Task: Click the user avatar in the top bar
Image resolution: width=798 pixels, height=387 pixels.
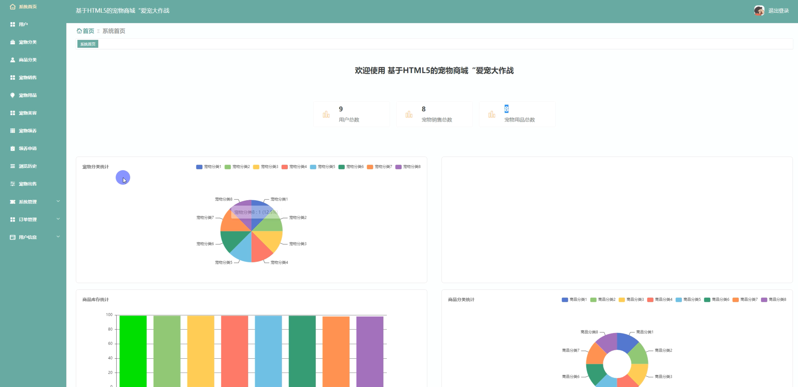Action: pyautogui.click(x=759, y=11)
